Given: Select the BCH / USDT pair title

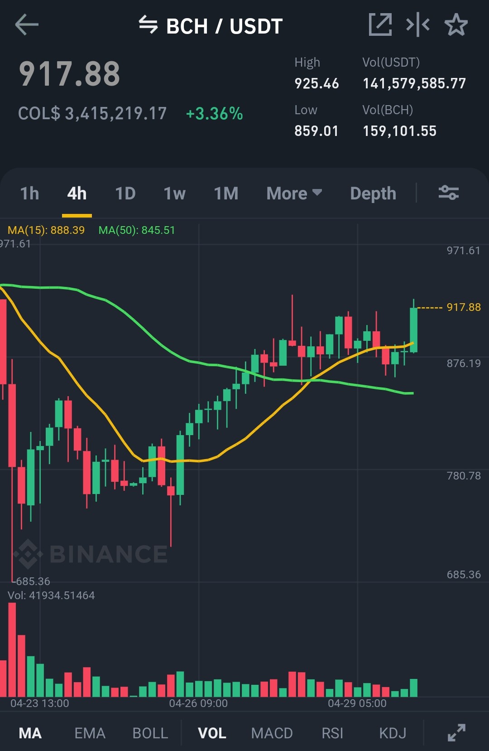Looking at the screenshot, I should click(225, 26).
